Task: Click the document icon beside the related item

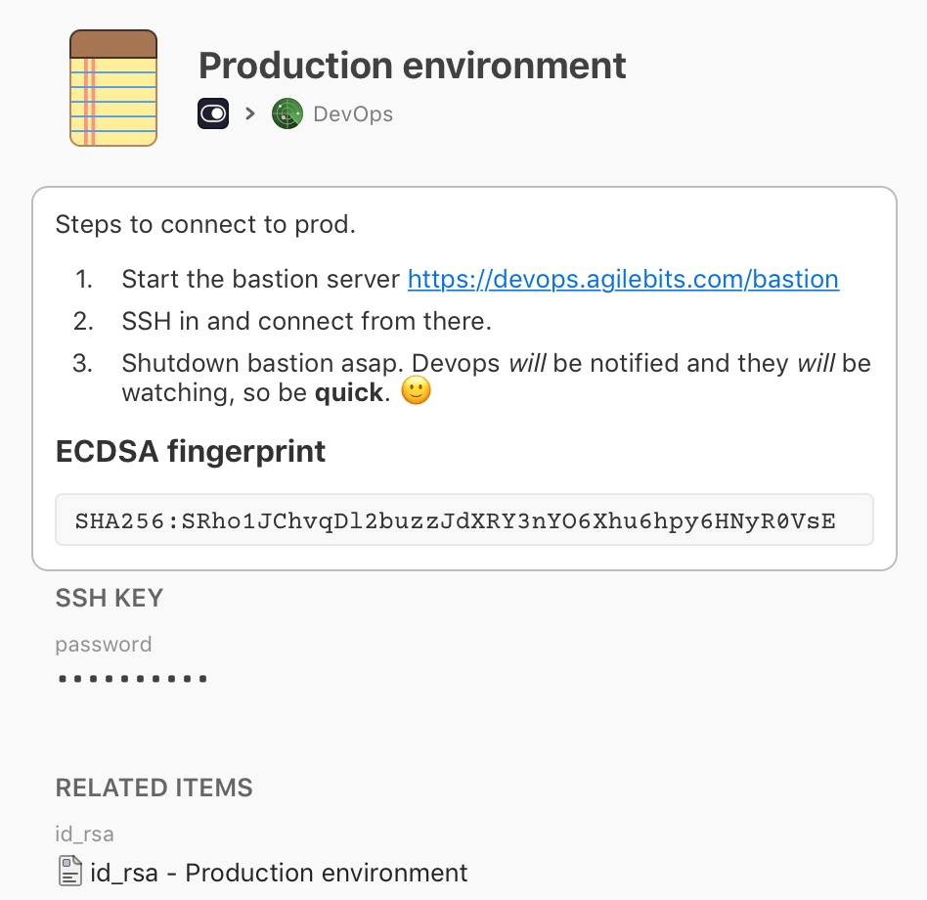Action: tap(69, 870)
